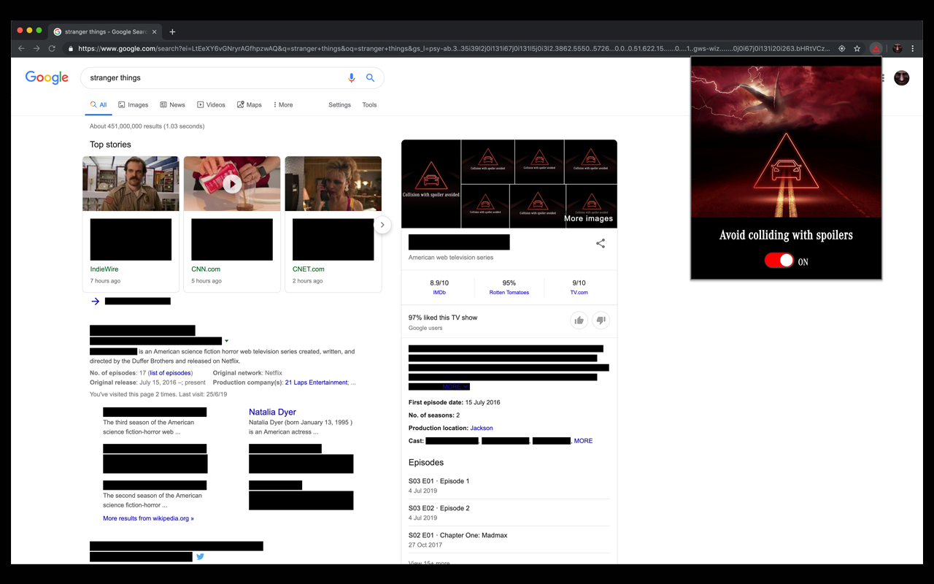Click the IndieWire source name

pyautogui.click(x=104, y=269)
